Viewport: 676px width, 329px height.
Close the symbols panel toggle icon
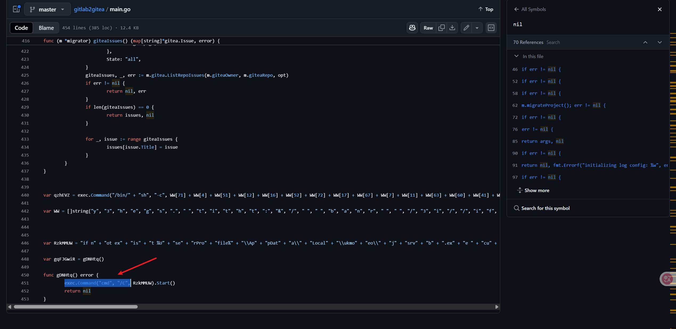tap(491, 28)
